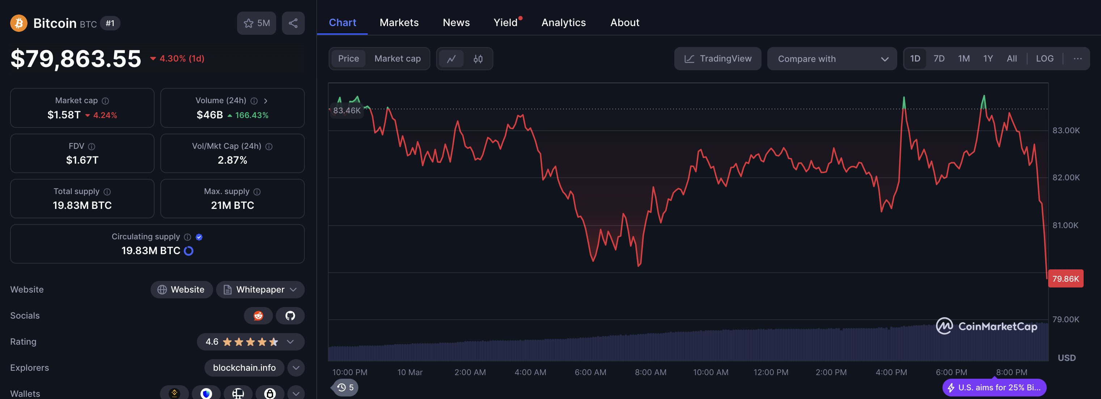The height and width of the screenshot is (399, 1101).
Task: Open Volume (24h) info icon
Action: 254,101
